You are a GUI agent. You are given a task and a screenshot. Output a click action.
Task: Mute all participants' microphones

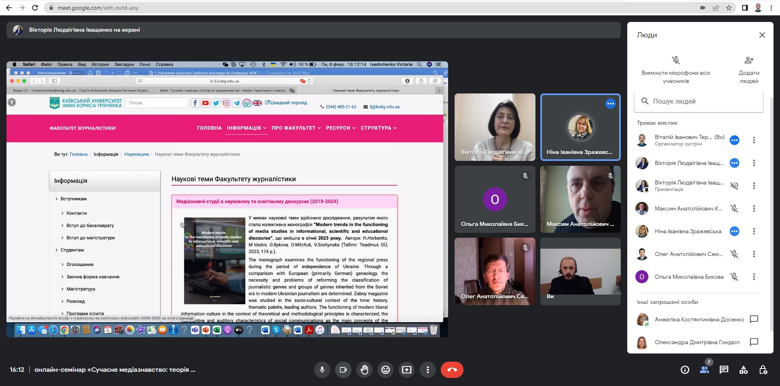click(676, 69)
